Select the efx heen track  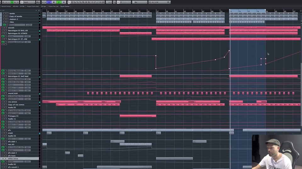pos(12,156)
